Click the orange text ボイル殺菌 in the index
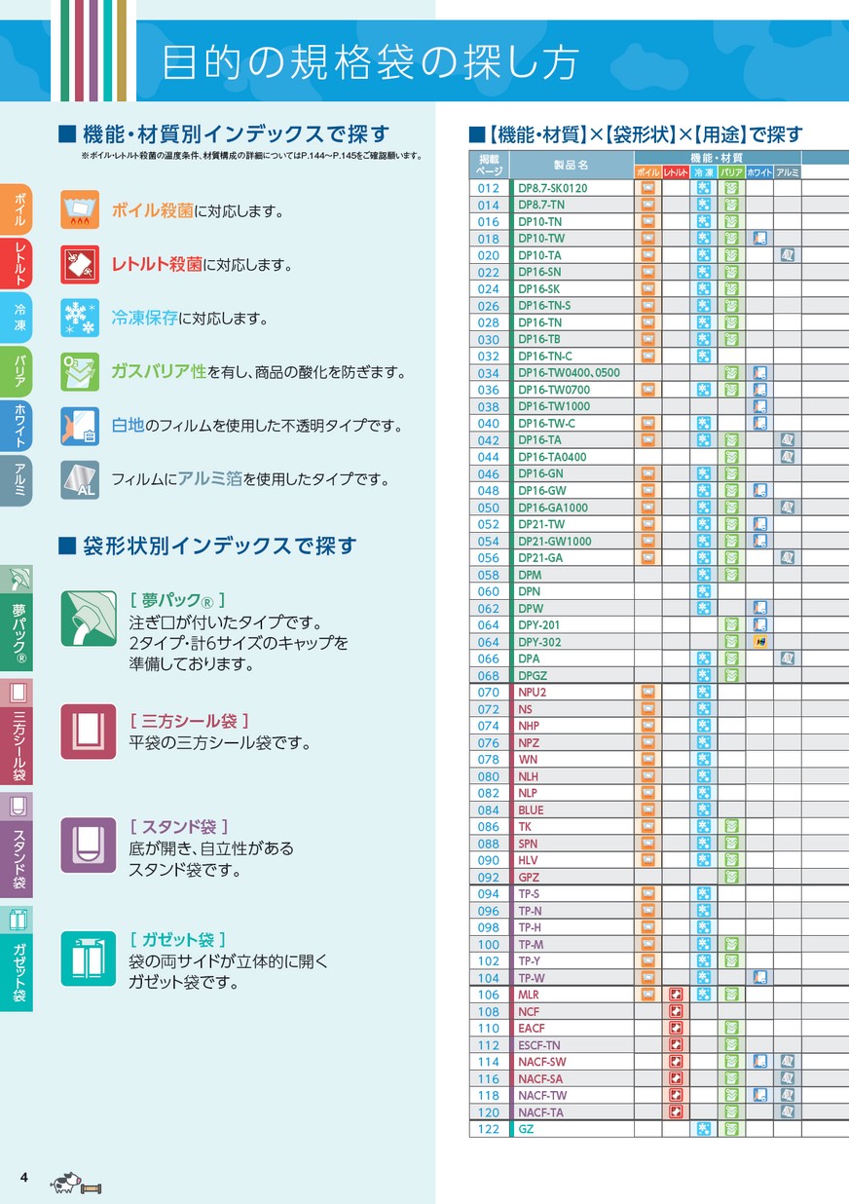 pyautogui.click(x=152, y=210)
